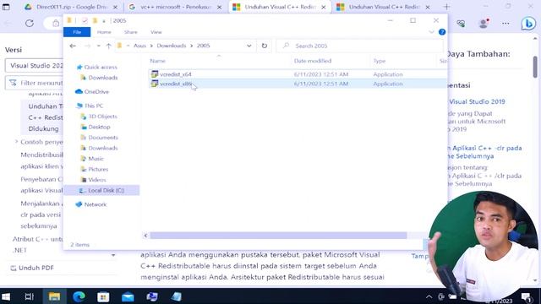The width and height of the screenshot is (541, 304).
Task: Open browser Settings and more menu
Action: pyautogui.click(x=505, y=24)
